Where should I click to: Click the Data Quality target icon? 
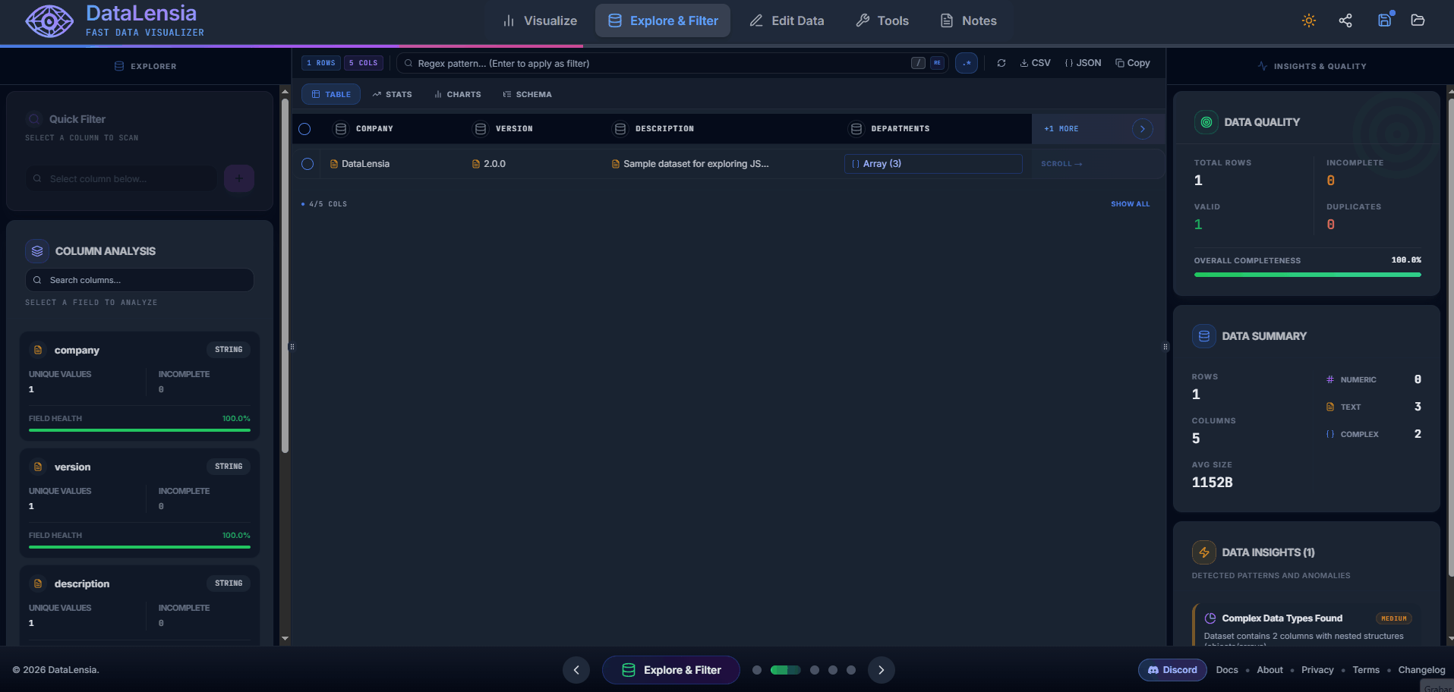pyautogui.click(x=1206, y=122)
